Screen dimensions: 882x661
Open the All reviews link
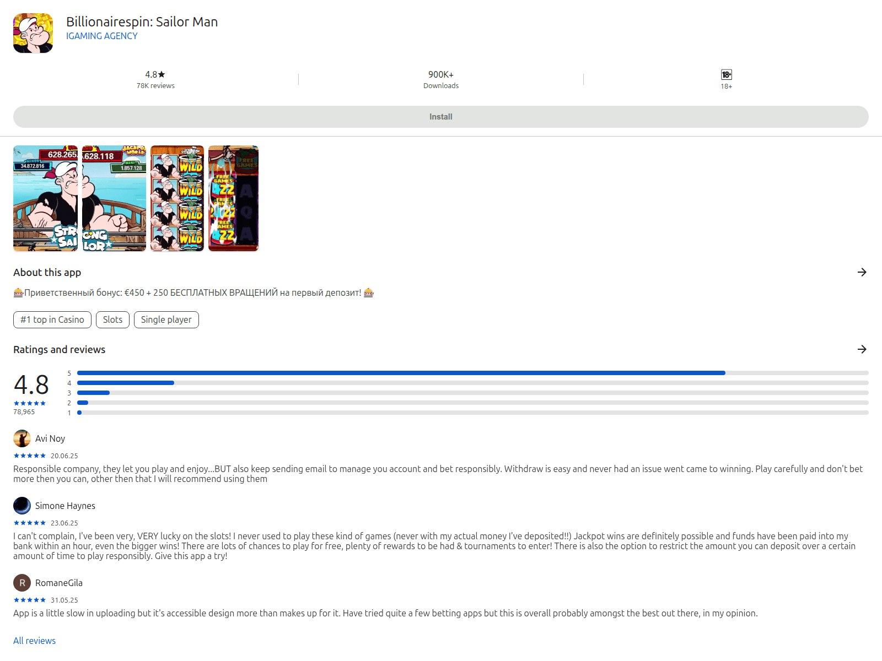pos(34,641)
